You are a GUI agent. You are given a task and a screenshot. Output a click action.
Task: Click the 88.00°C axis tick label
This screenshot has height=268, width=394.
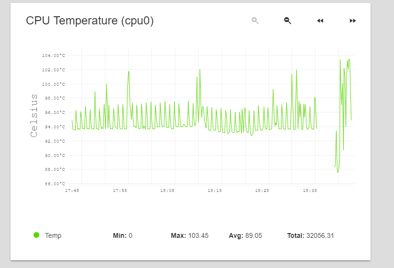(55, 169)
